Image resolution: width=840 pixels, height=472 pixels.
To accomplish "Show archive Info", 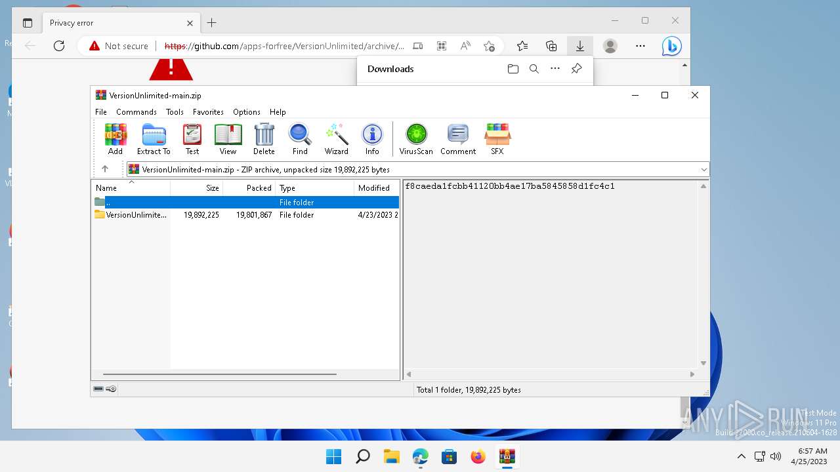I will point(372,139).
